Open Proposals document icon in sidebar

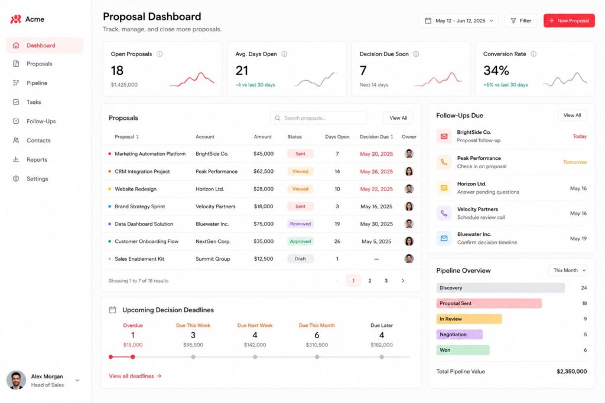[x=16, y=64]
